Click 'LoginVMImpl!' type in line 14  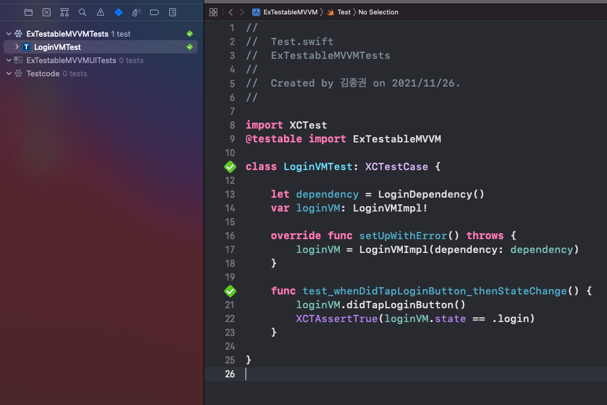(x=390, y=208)
